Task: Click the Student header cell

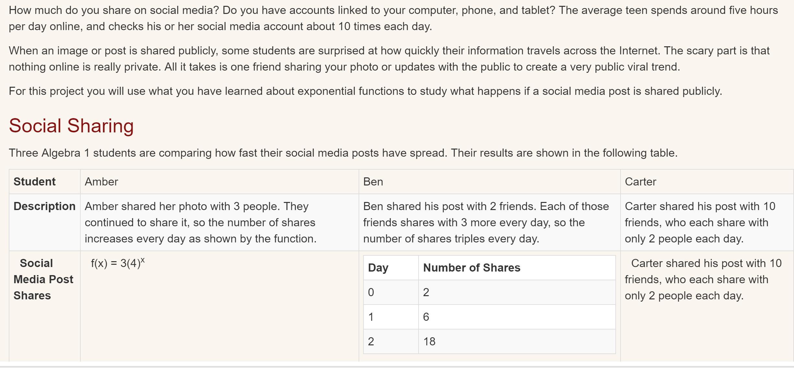Action: coord(35,182)
